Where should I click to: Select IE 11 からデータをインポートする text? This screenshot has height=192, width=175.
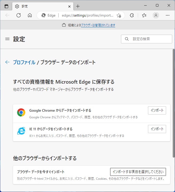point(51,129)
